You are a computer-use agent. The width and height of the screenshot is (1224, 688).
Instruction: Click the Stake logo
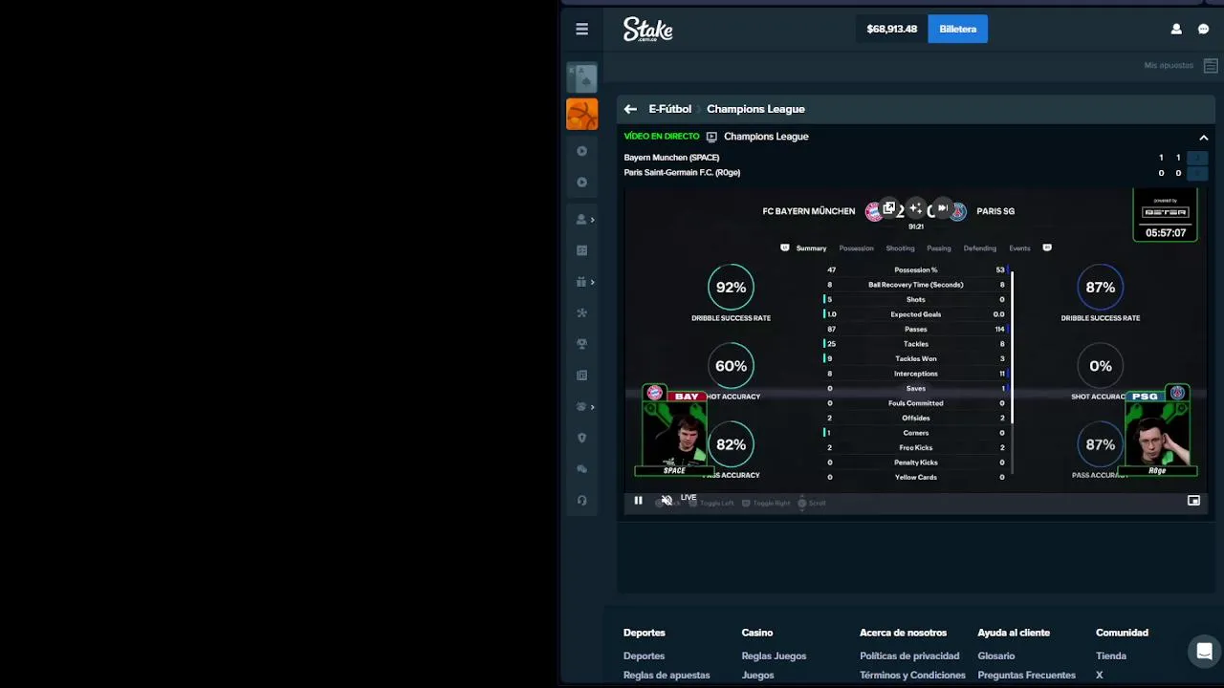point(648,30)
